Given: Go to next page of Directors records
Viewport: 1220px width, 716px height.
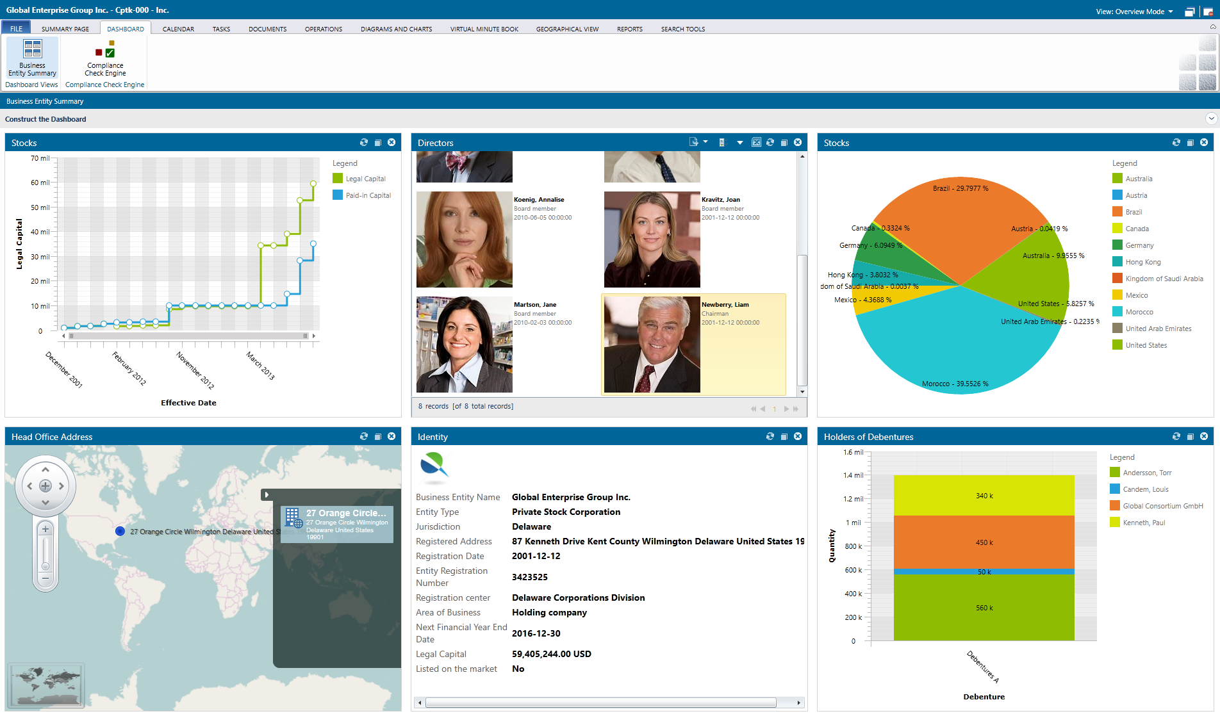Looking at the screenshot, I should tap(786, 409).
